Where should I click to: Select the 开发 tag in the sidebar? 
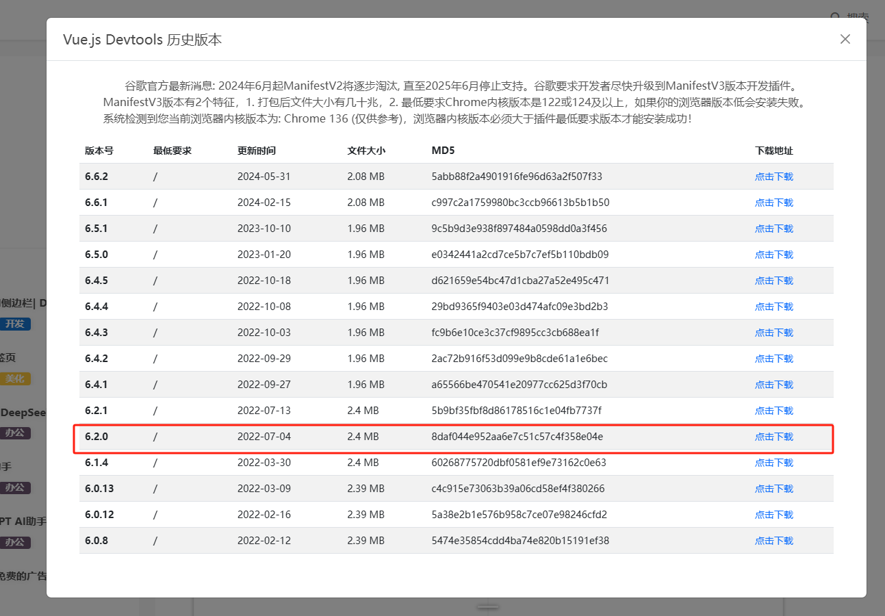click(16, 324)
